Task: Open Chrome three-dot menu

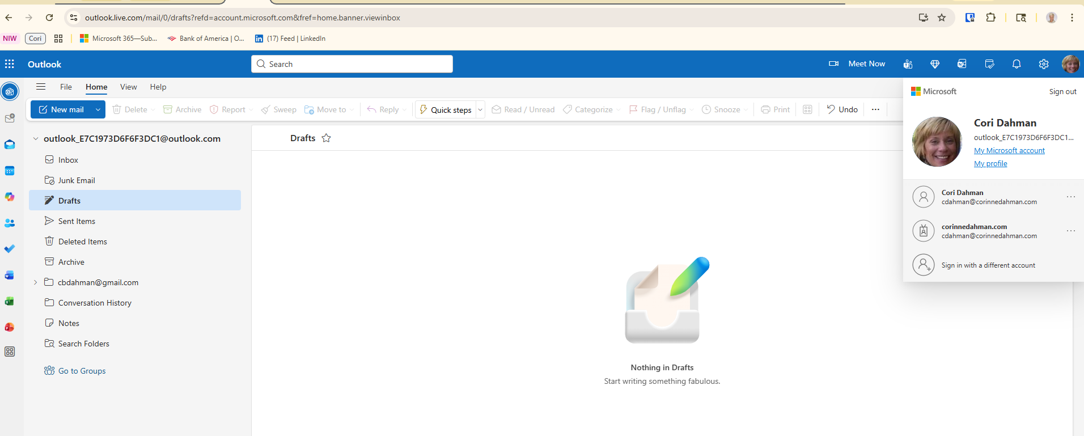Action: pyautogui.click(x=1072, y=18)
